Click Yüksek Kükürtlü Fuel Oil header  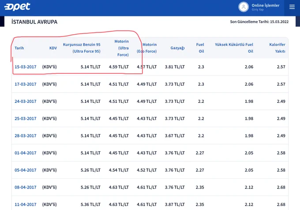click(x=234, y=48)
